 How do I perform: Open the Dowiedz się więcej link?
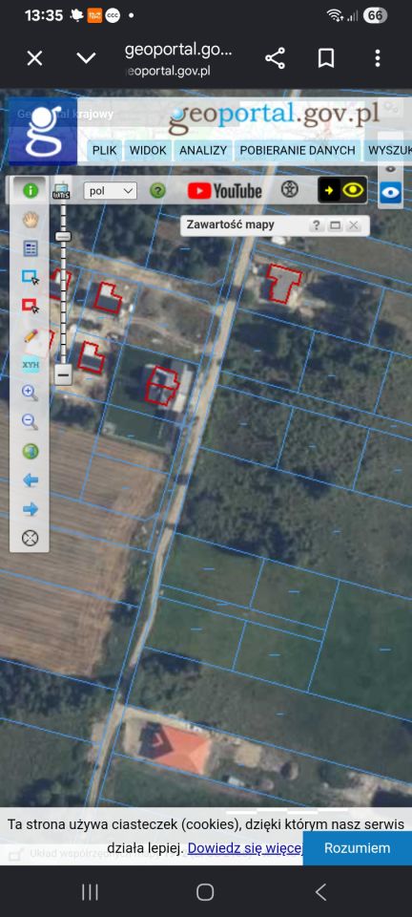coord(245,848)
